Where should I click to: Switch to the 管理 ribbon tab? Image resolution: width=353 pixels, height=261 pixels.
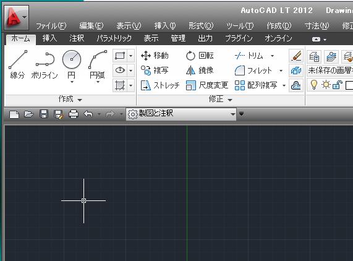click(x=178, y=38)
